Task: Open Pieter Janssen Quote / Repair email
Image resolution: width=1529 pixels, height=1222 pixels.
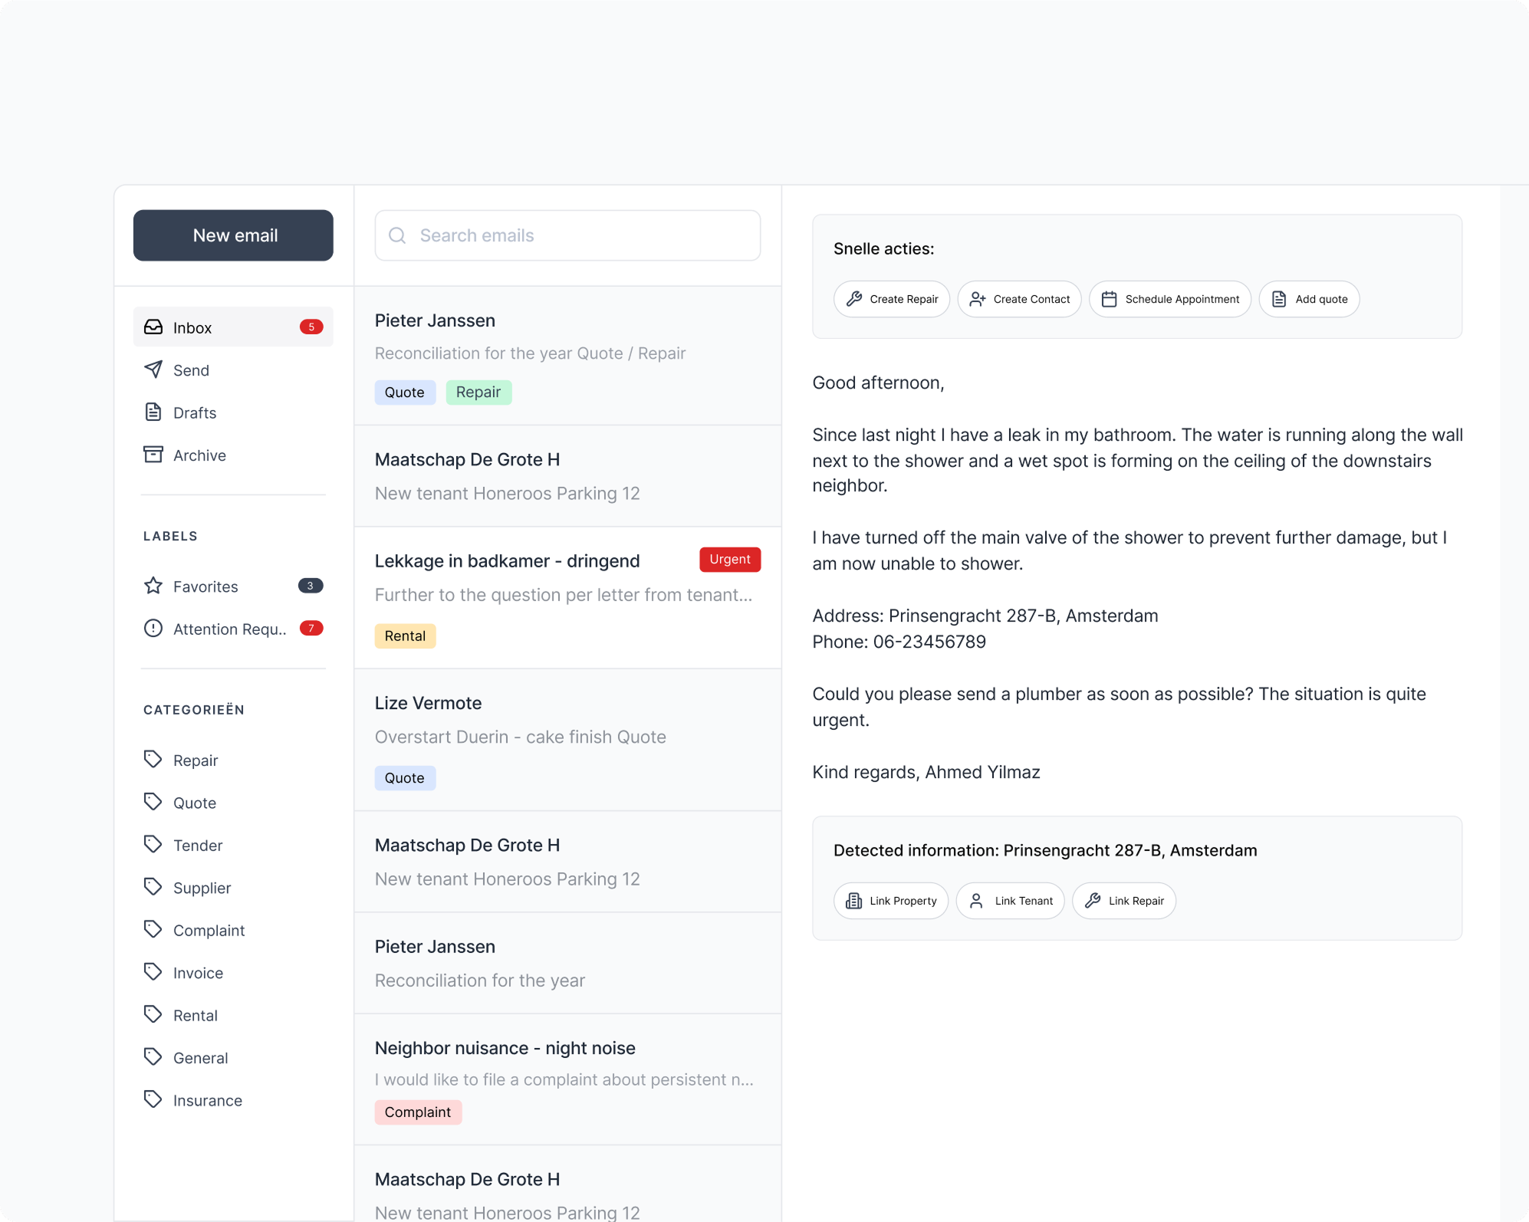Action: (x=567, y=356)
